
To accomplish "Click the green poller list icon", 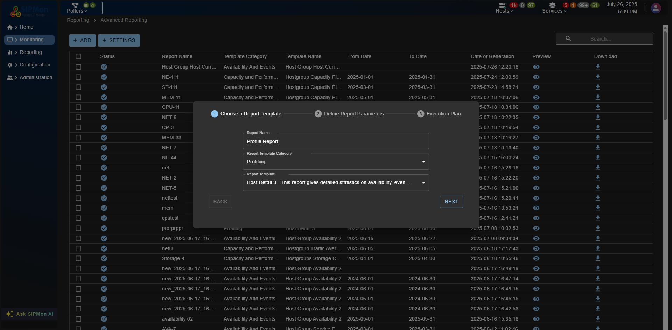I will [x=85, y=5].
